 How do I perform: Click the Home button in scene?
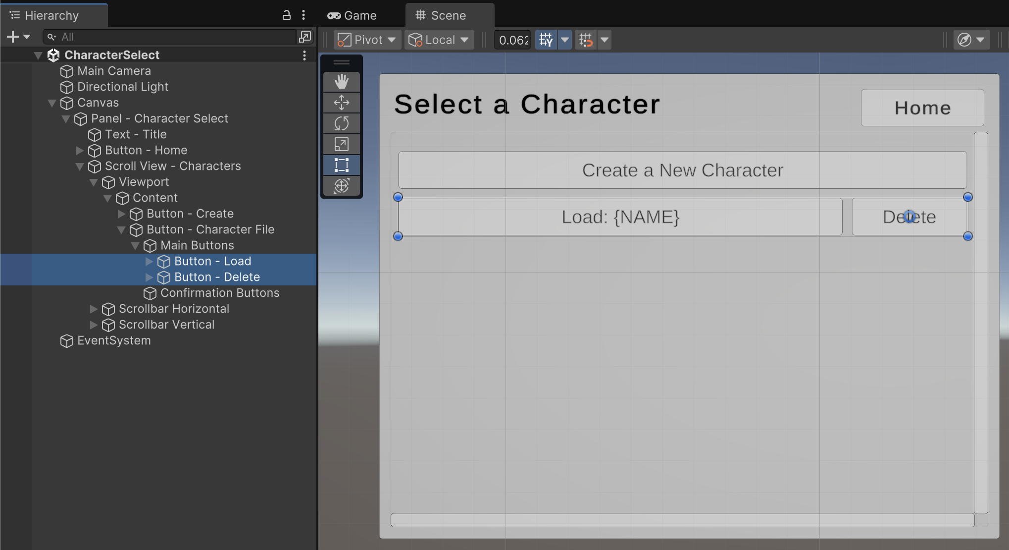point(922,108)
